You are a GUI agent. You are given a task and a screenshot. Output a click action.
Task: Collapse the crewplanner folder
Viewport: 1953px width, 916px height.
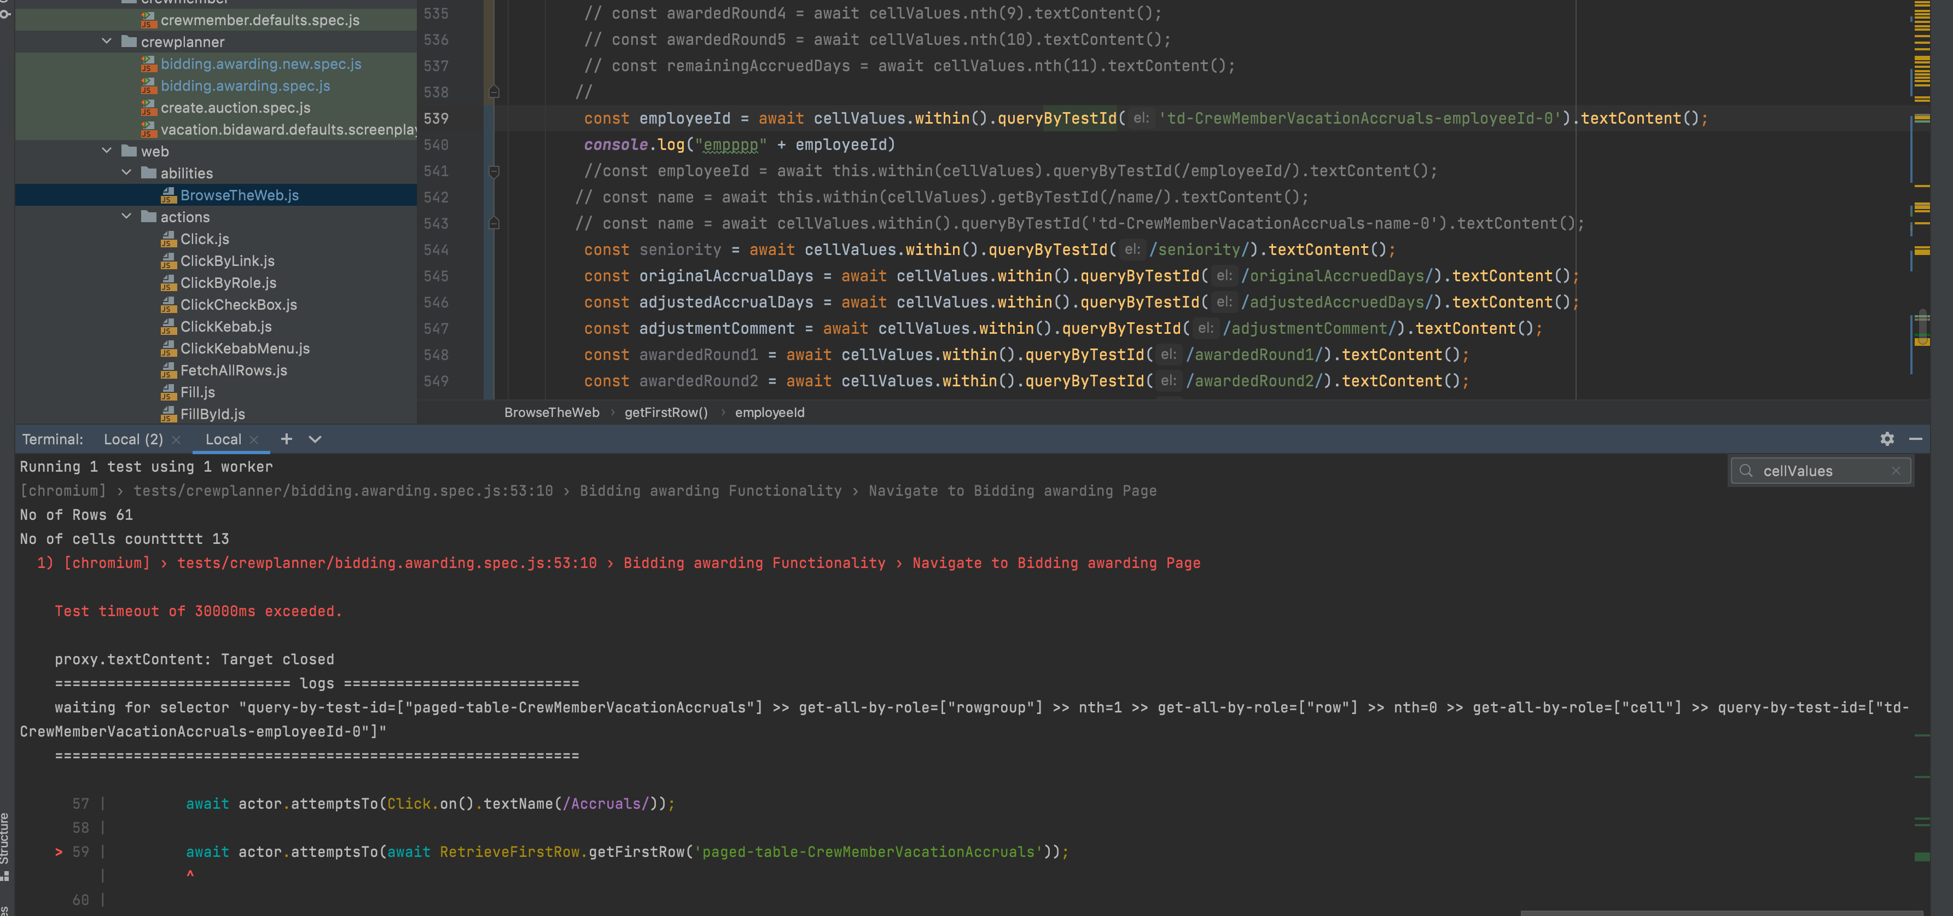click(107, 42)
